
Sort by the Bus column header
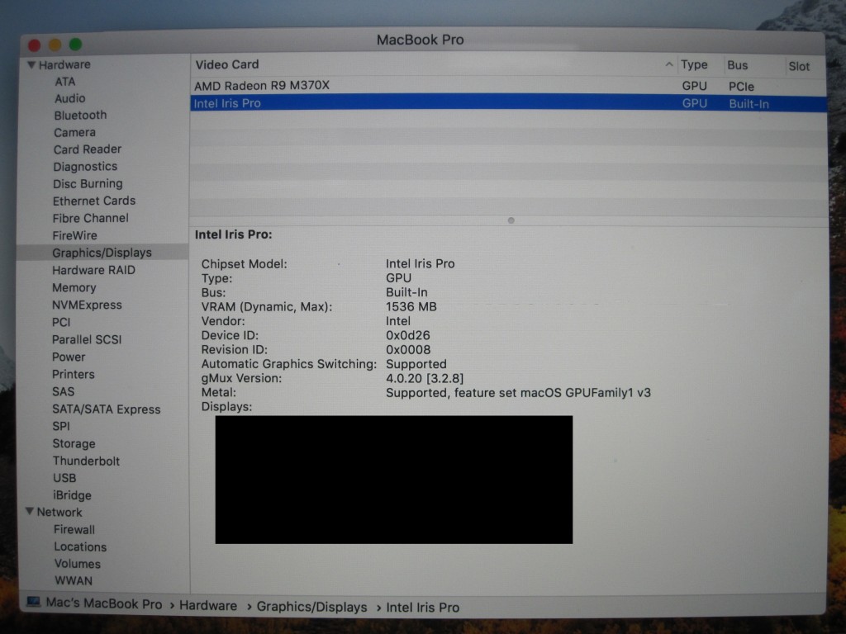tap(738, 65)
